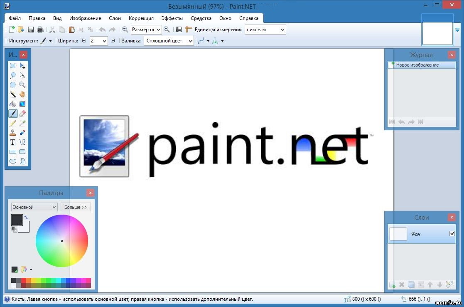
Task: Toggle the pixel grid icon
Action: (x=179, y=30)
